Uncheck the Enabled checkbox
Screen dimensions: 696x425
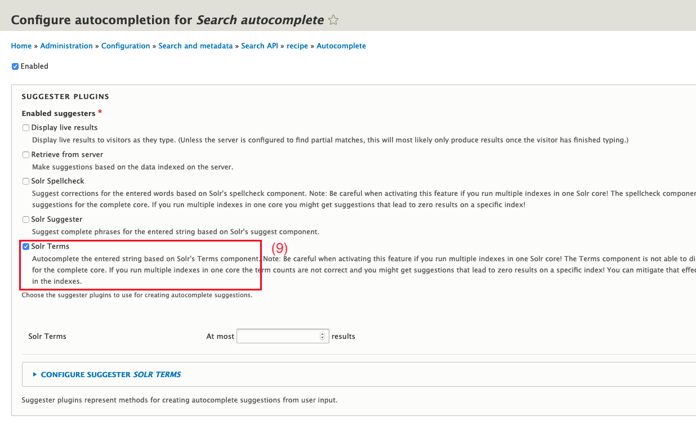(15, 66)
